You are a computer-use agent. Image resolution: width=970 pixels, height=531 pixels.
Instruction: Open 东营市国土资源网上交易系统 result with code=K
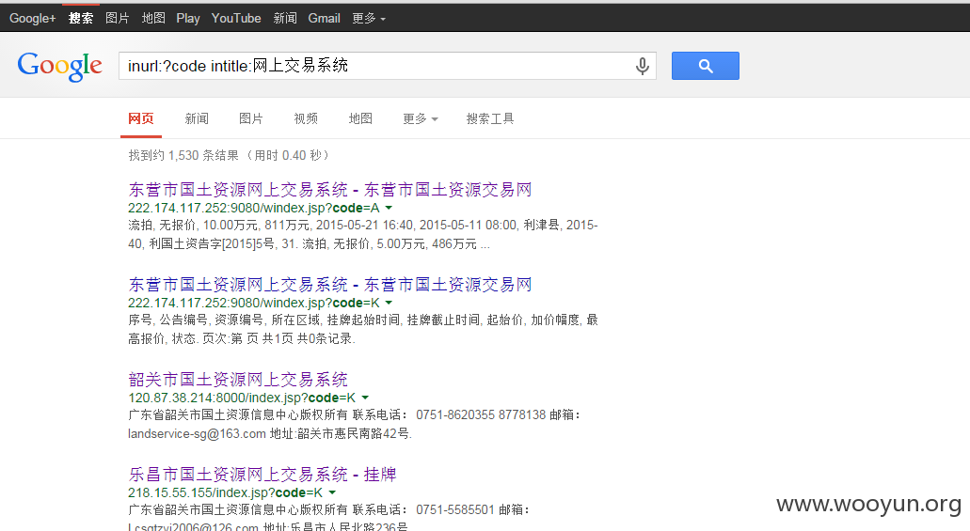(x=329, y=285)
